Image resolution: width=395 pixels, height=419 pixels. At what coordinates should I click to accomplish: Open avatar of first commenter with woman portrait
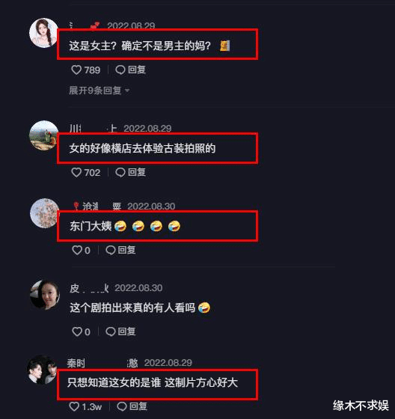click(x=43, y=33)
